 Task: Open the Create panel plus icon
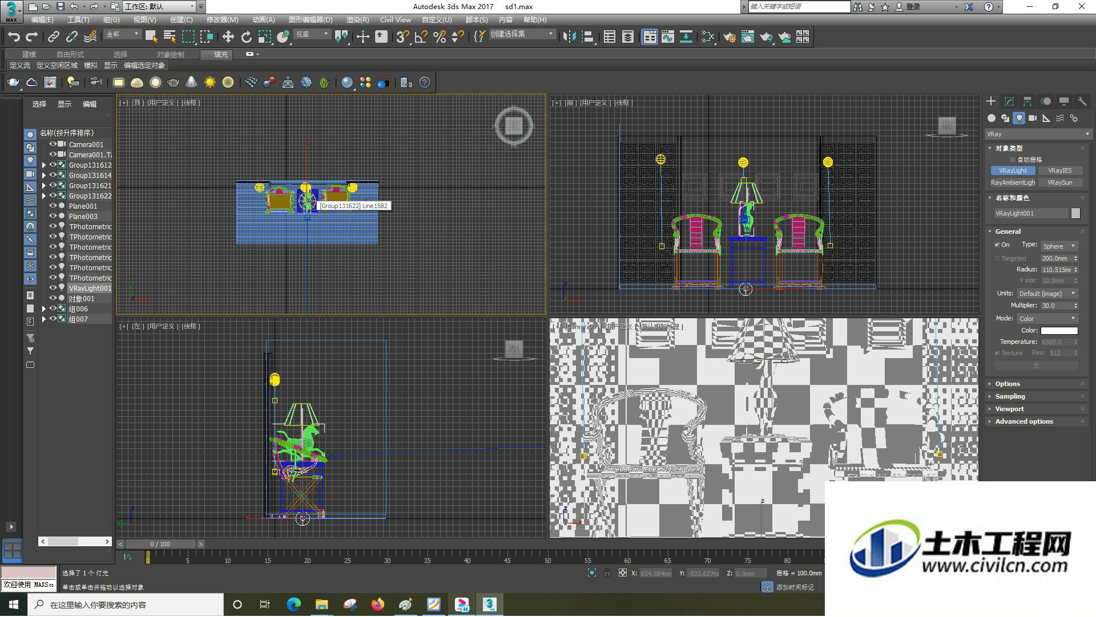991,101
